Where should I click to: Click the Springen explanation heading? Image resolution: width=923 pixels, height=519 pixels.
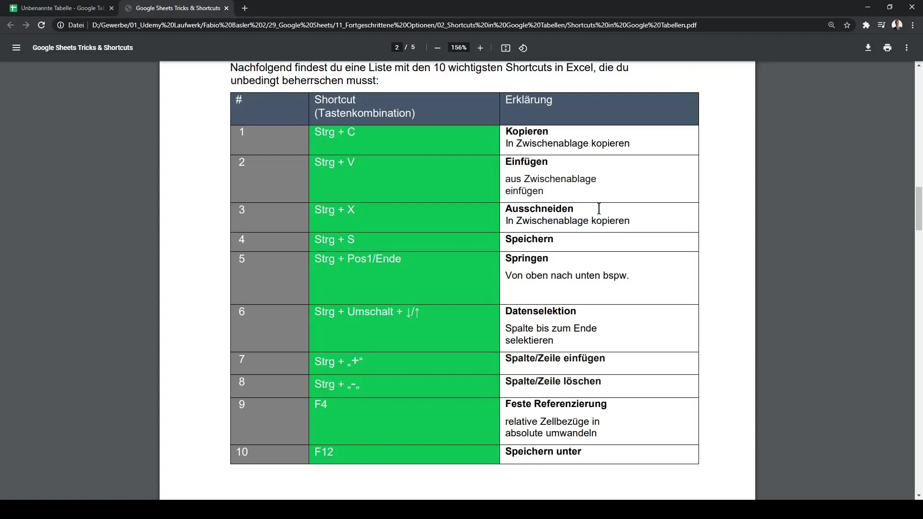click(526, 259)
